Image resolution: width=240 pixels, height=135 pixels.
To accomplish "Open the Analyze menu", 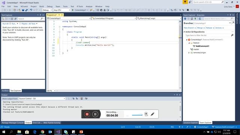I will coord(89,6).
